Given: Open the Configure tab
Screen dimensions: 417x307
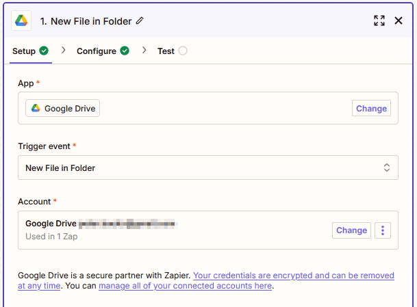Looking at the screenshot, I should (103, 51).
